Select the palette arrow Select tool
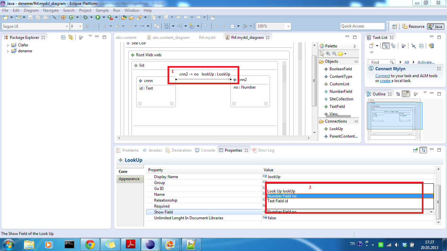447x251 pixels. (322, 54)
